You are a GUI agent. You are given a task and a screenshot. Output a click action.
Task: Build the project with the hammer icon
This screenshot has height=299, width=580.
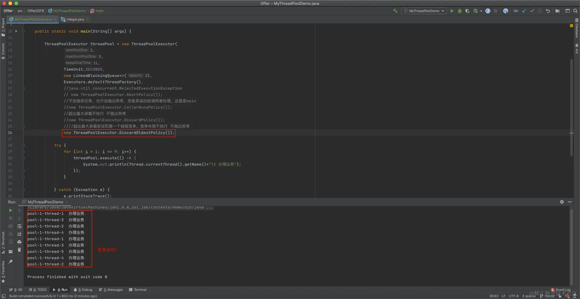coord(395,11)
